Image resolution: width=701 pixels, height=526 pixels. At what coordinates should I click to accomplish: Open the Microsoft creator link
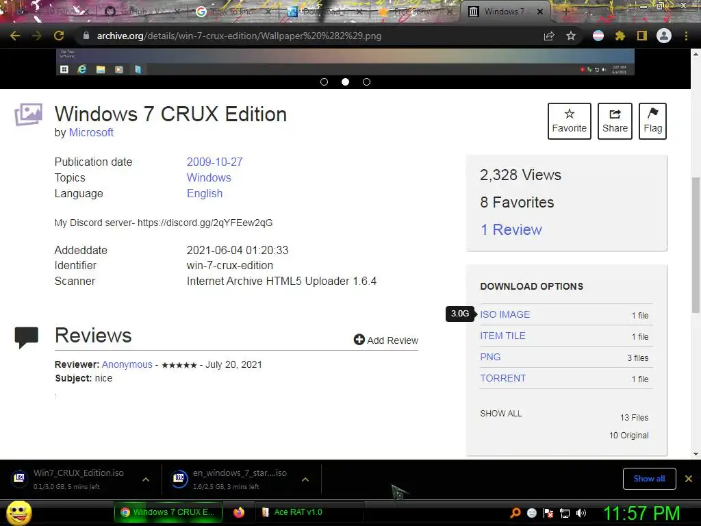coord(91,133)
